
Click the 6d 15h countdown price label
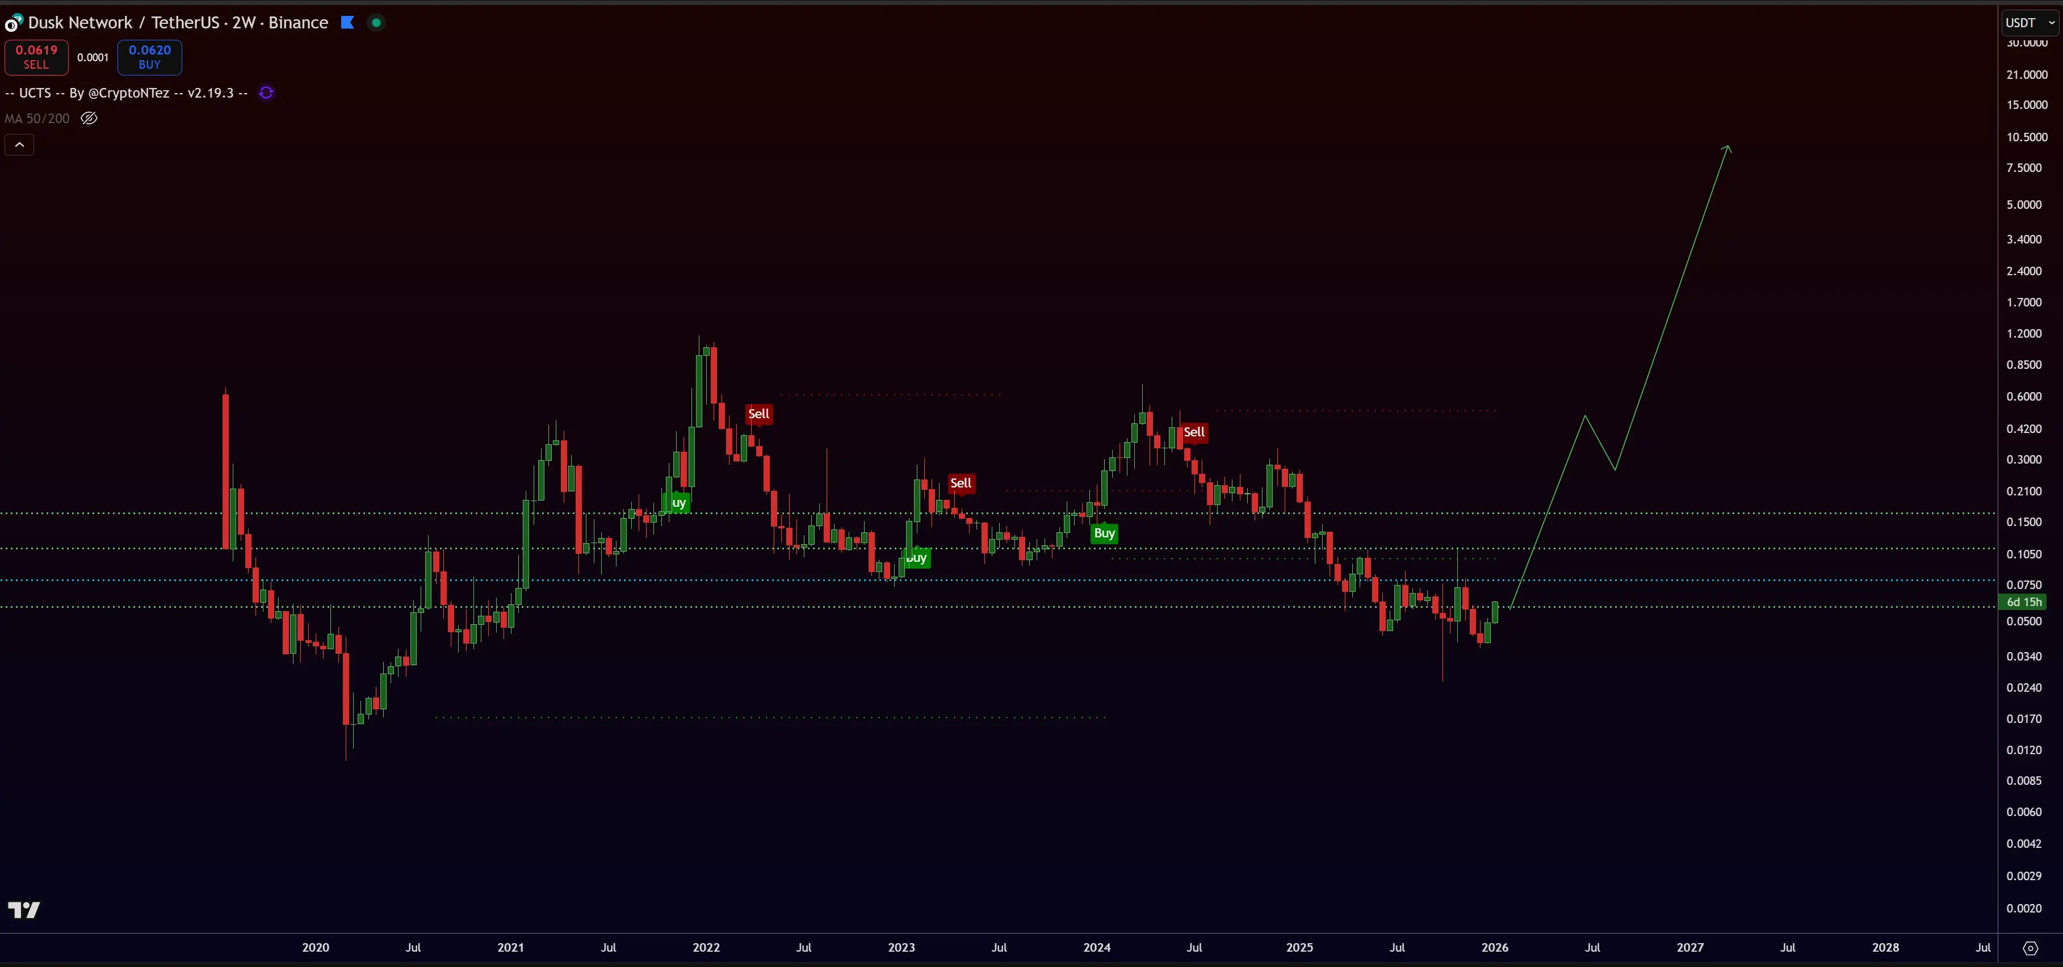click(x=2024, y=602)
